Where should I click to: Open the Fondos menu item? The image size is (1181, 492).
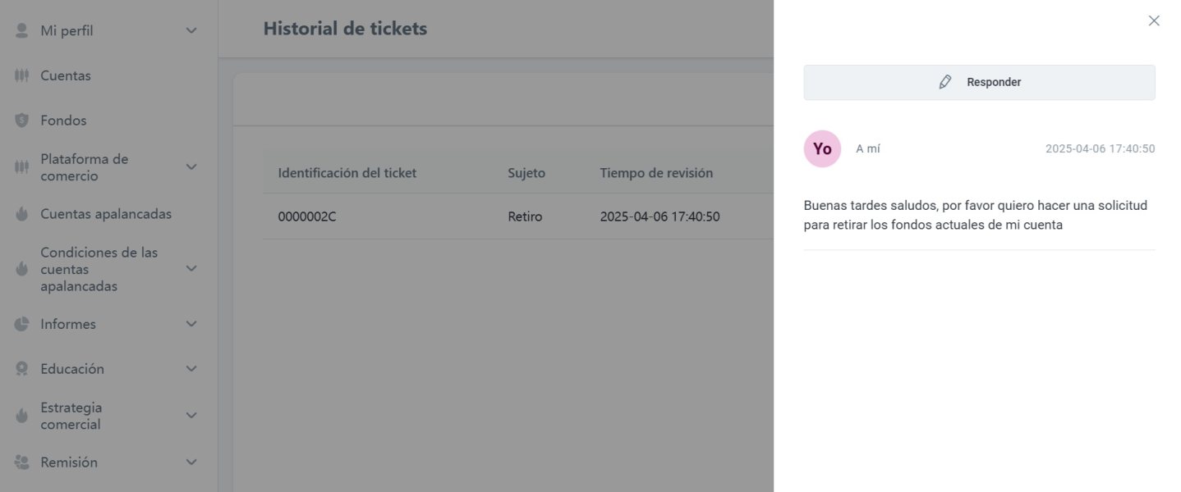[x=63, y=121]
